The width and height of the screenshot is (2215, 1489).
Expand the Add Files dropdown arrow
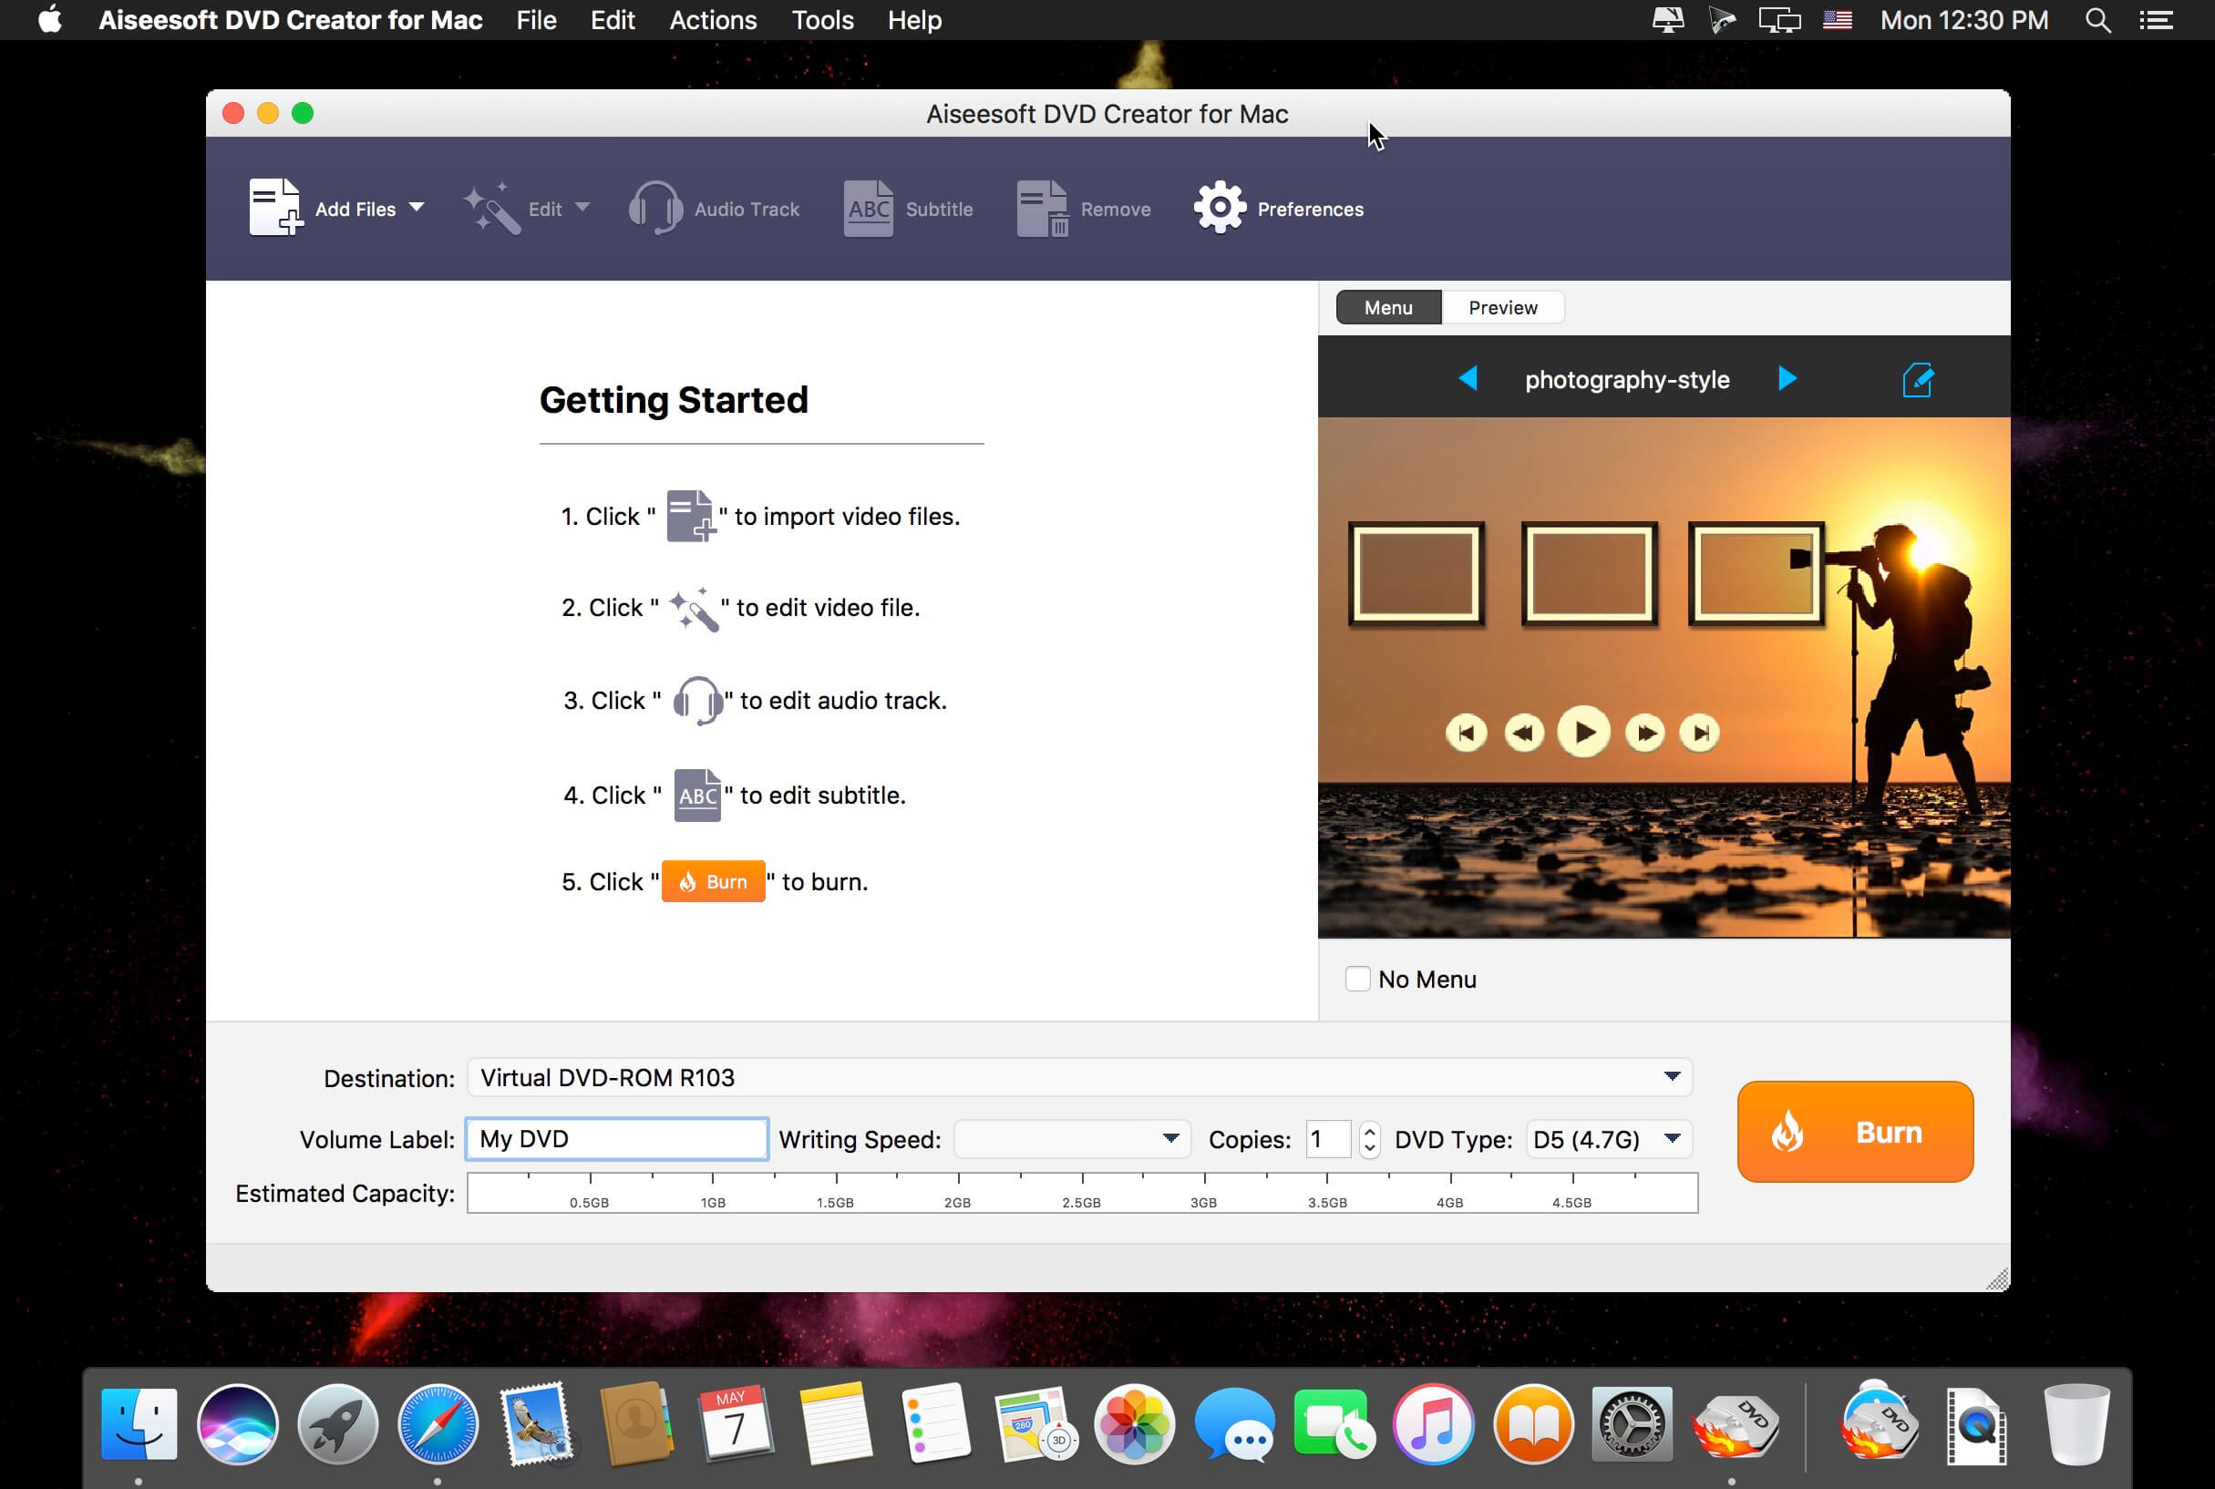point(416,207)
